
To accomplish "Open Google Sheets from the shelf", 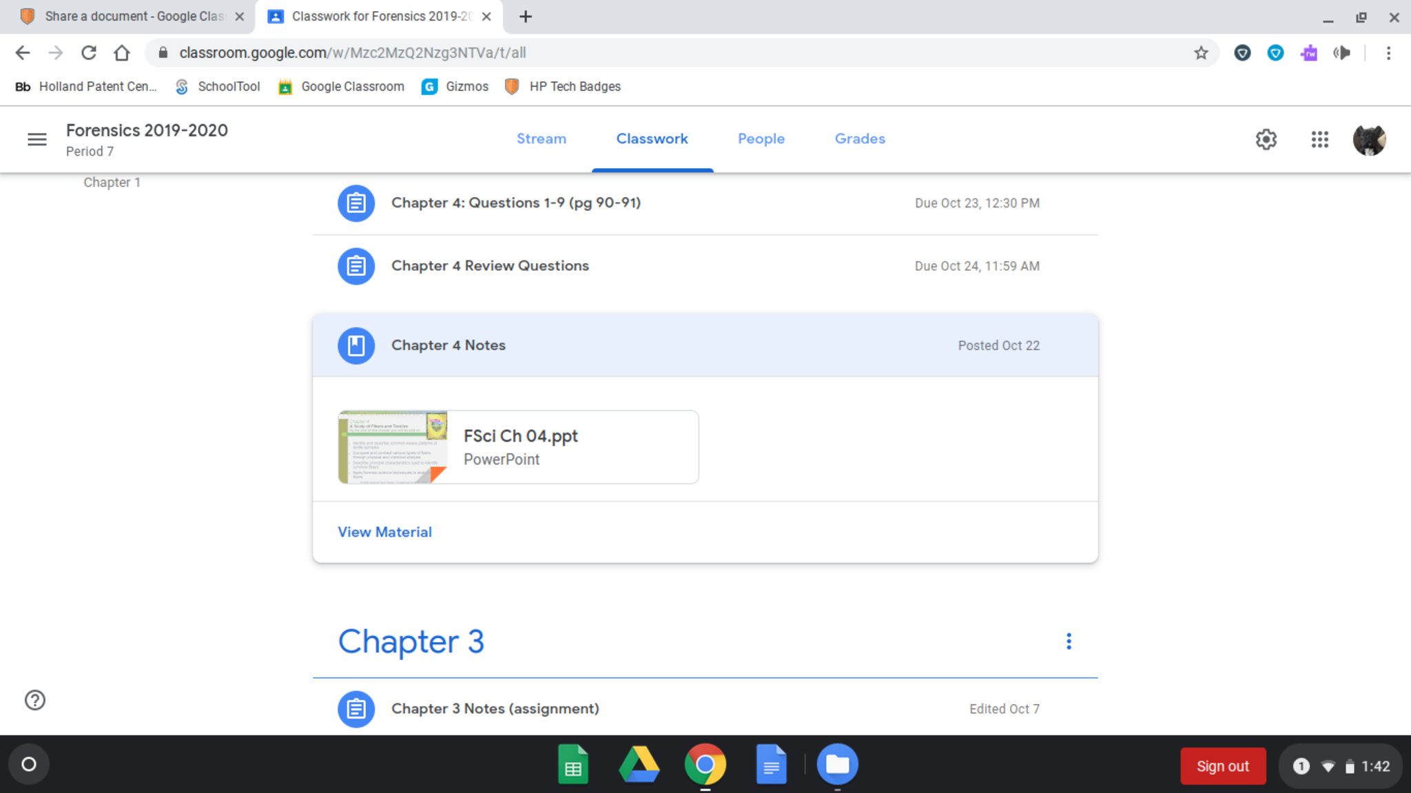I will (573, 765).
